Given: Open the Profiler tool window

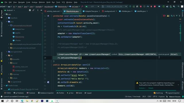Looking at the screenshot, I should tap(60, 93).
